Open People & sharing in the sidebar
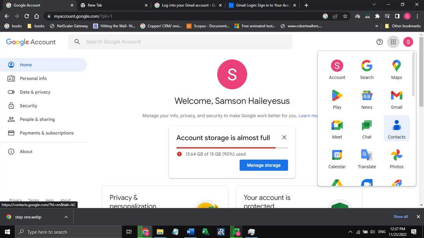This screenshot has width=424, height=238. (x=43, y=119)
